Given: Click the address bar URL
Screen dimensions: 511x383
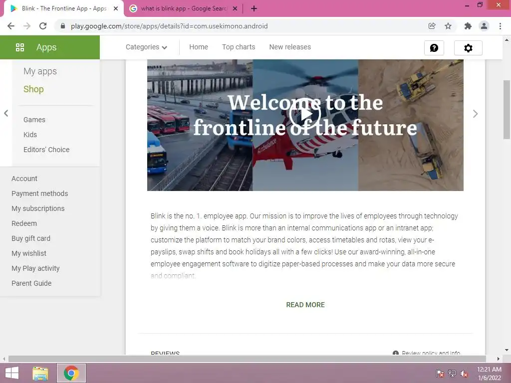Looking at the screenshot, I should (x=169, y=26).
